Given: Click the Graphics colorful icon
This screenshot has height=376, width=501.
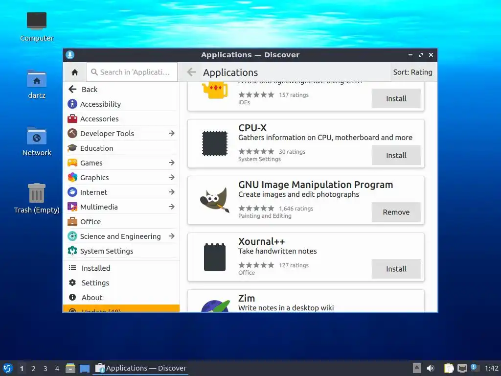Looking at the screenshot, I should pyautogui.click(x=72, y=177).
